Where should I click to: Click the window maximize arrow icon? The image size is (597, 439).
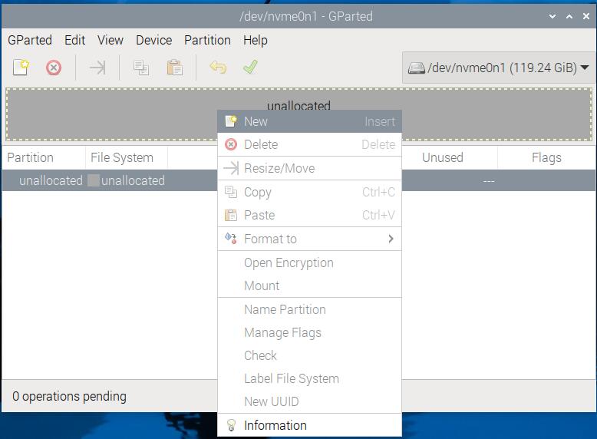point(569,16)
